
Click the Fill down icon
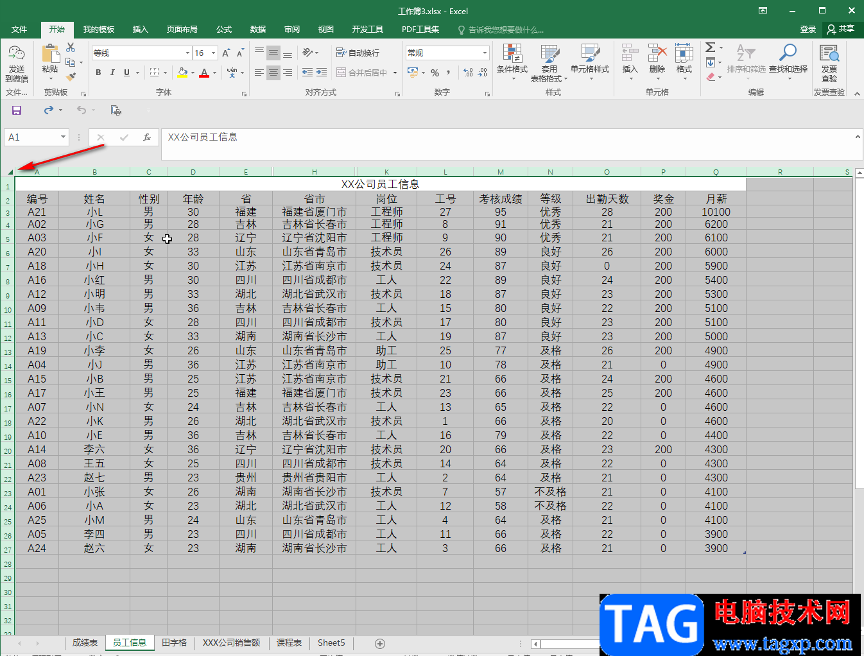[x=711, y=62]
